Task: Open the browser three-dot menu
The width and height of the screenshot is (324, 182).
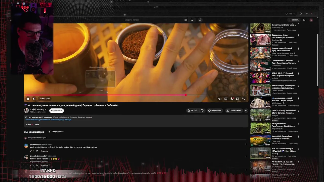Action: click(316, 14)
